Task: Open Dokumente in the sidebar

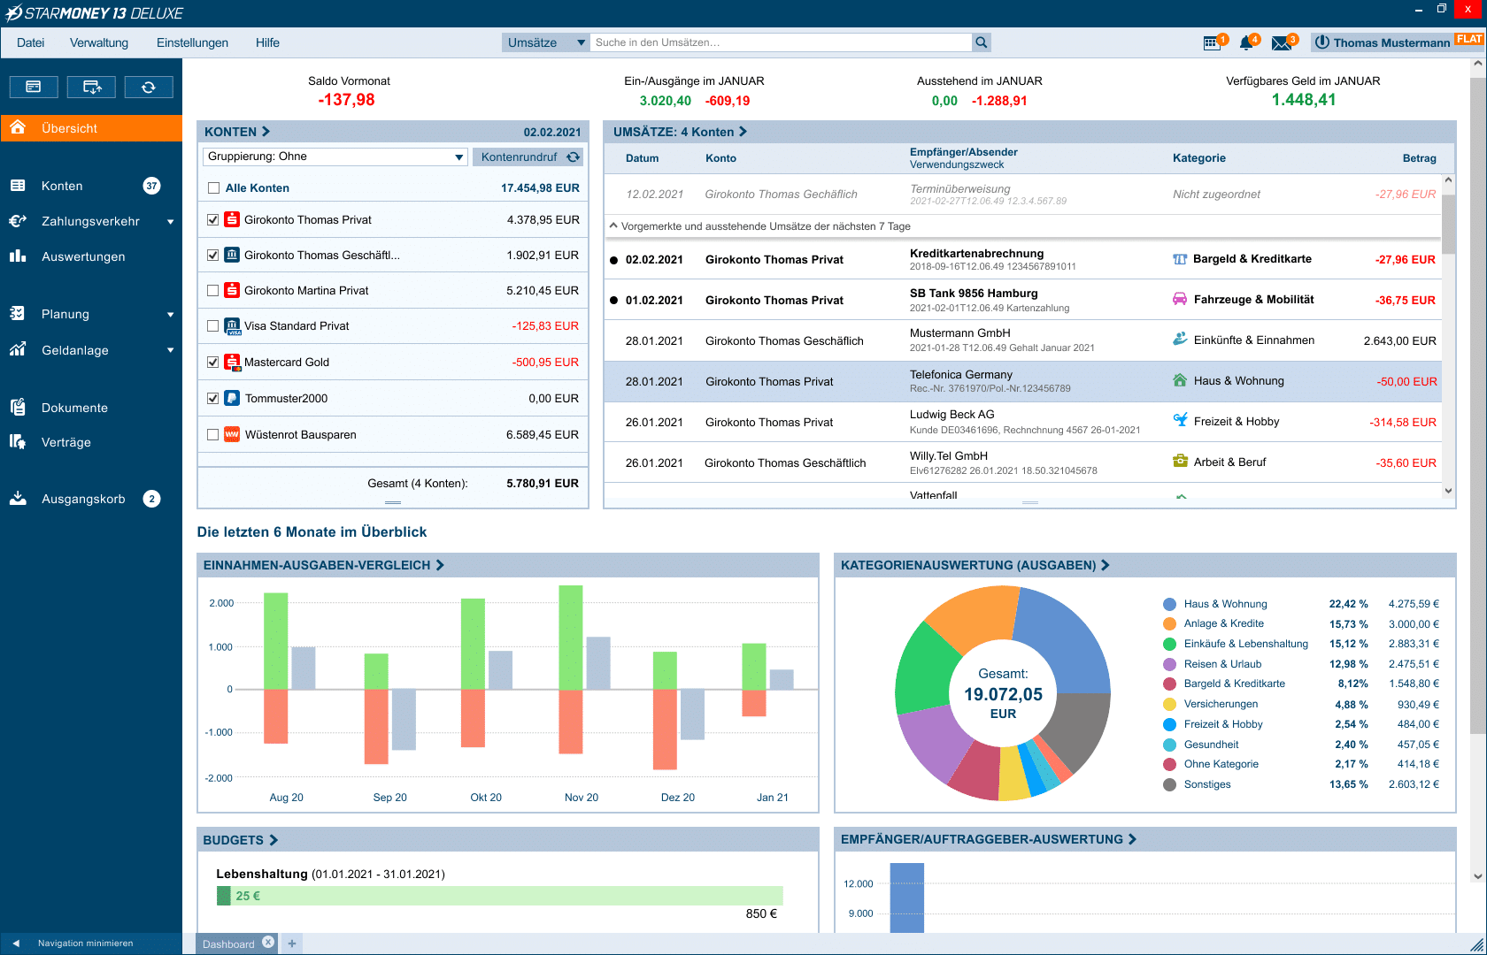Action: pyautogui.click(x=74, y=408)
